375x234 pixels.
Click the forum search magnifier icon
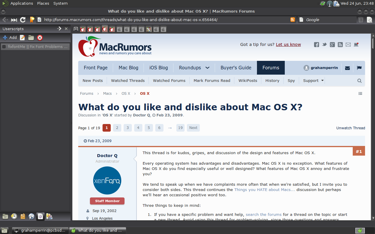(x=359, y=81)
